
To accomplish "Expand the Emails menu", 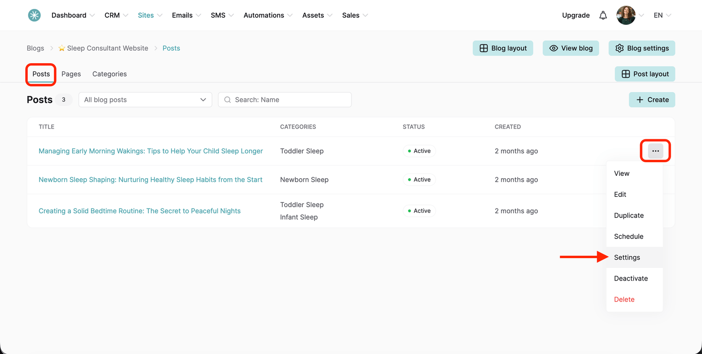I will [186, 15].
